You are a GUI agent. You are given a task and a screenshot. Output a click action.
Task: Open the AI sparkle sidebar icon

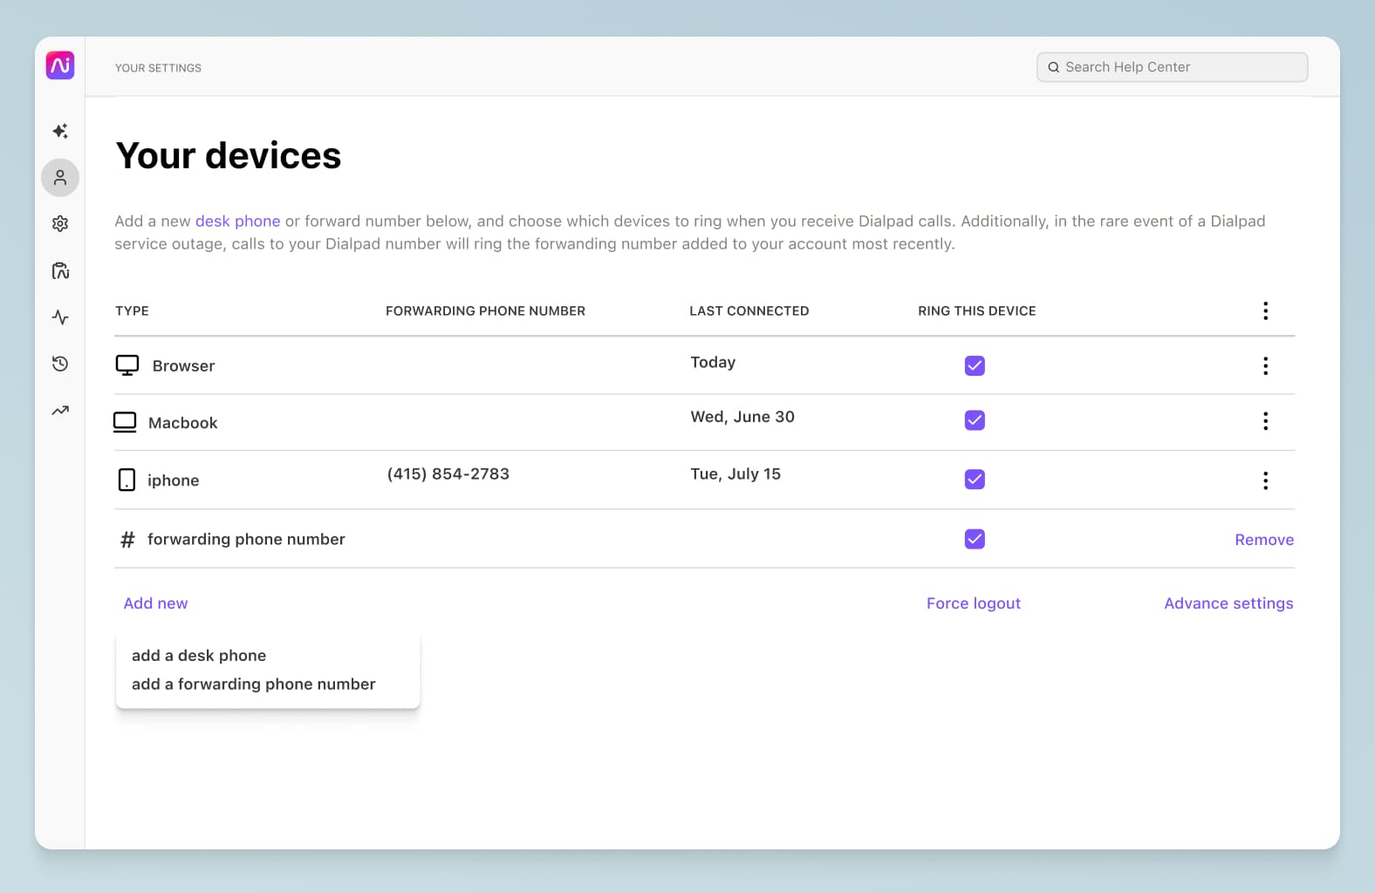point(60,131)
